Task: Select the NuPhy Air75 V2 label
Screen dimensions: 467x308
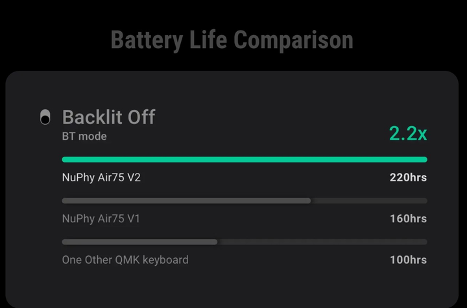Action: 101,177
